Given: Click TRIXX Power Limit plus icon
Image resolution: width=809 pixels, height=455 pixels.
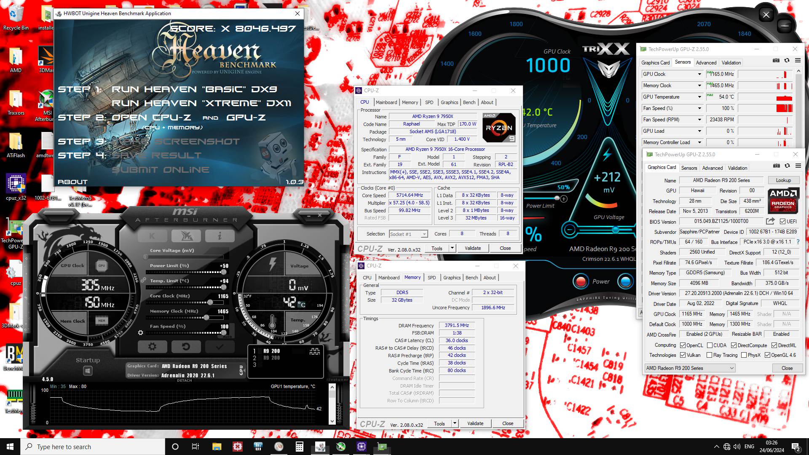Looking at the screenshot, I should point(564,198).
